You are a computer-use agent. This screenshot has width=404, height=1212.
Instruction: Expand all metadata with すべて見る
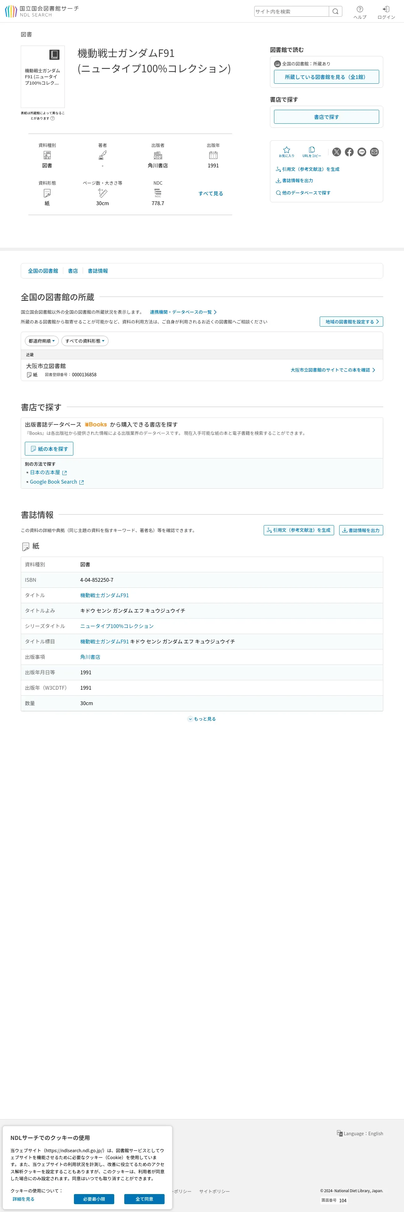[x=211, y=194]
